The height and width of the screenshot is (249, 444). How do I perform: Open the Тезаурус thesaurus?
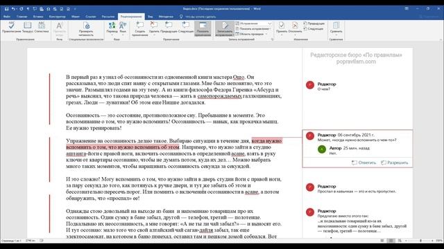pos(28,28)
